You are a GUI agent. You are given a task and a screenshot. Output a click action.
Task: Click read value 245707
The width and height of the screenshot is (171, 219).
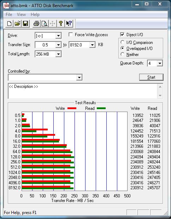pos(154,188)
